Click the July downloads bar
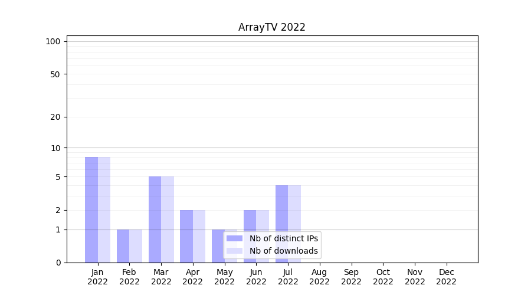The image size is (531, 295). [294, 224]
